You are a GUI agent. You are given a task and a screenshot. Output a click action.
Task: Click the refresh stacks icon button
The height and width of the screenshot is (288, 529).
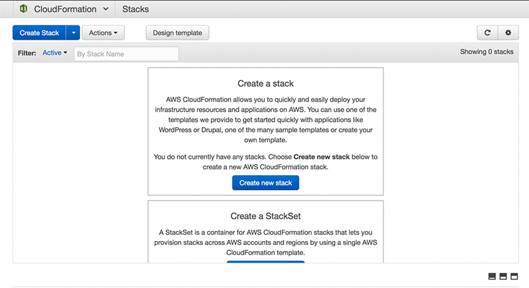[487, 32]
